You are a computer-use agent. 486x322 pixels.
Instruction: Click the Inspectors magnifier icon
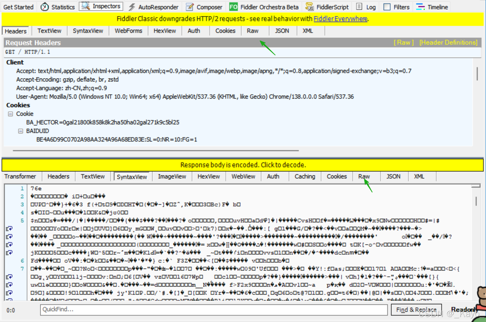pos(85,6)
